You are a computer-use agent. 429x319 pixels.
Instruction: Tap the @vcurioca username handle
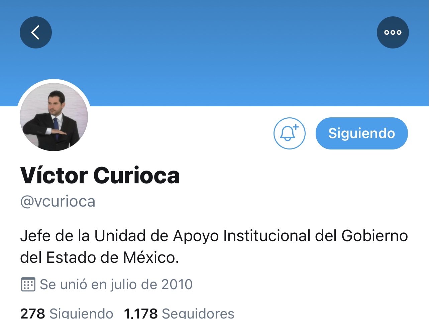pyautogui.click(x=58, y=201)
